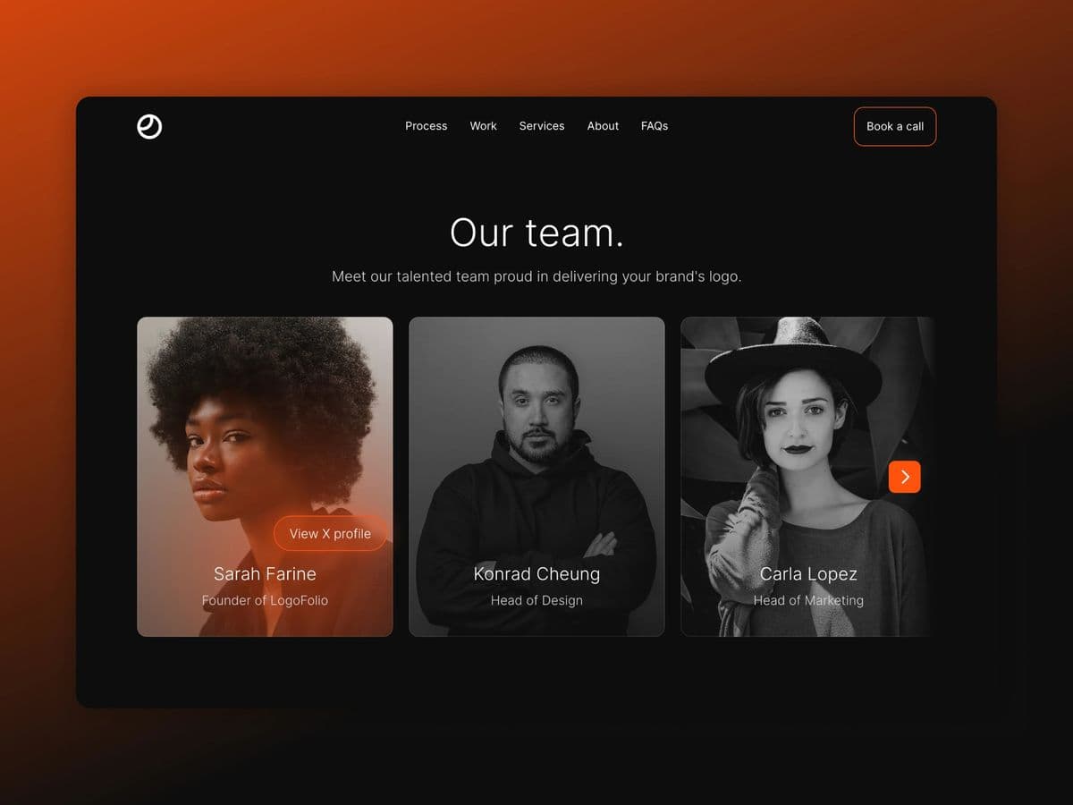Screen dimensions: 1073x805
Task: Open the FAQs nav link
Action: (x=655, y=126)
